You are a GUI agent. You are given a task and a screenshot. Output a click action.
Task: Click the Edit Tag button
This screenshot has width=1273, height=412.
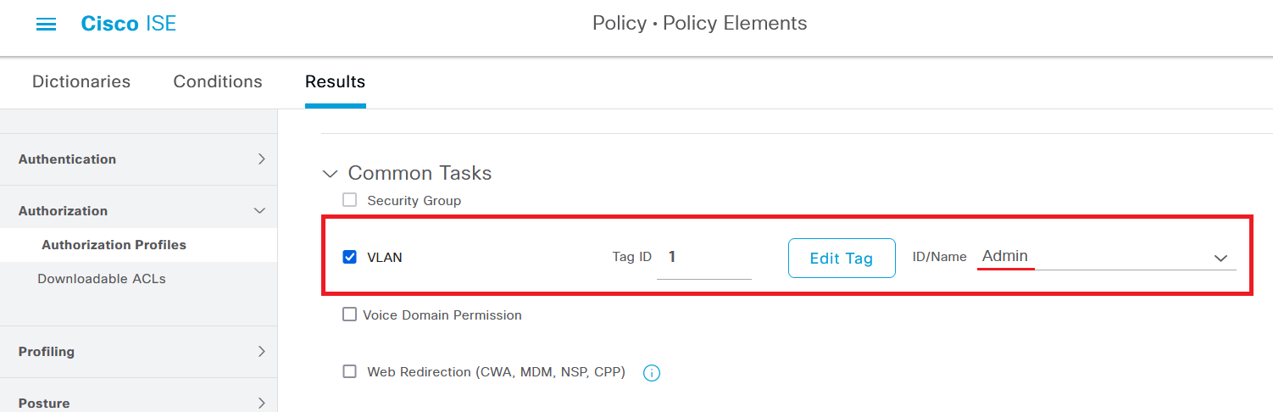click(x=841, y=259)
